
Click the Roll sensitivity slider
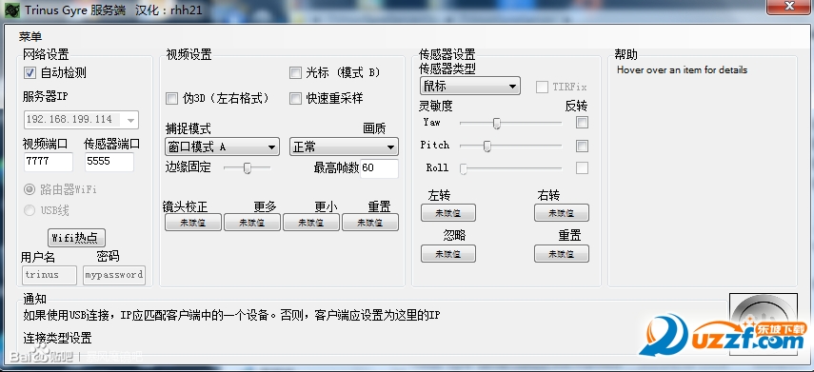click(511, 168)
